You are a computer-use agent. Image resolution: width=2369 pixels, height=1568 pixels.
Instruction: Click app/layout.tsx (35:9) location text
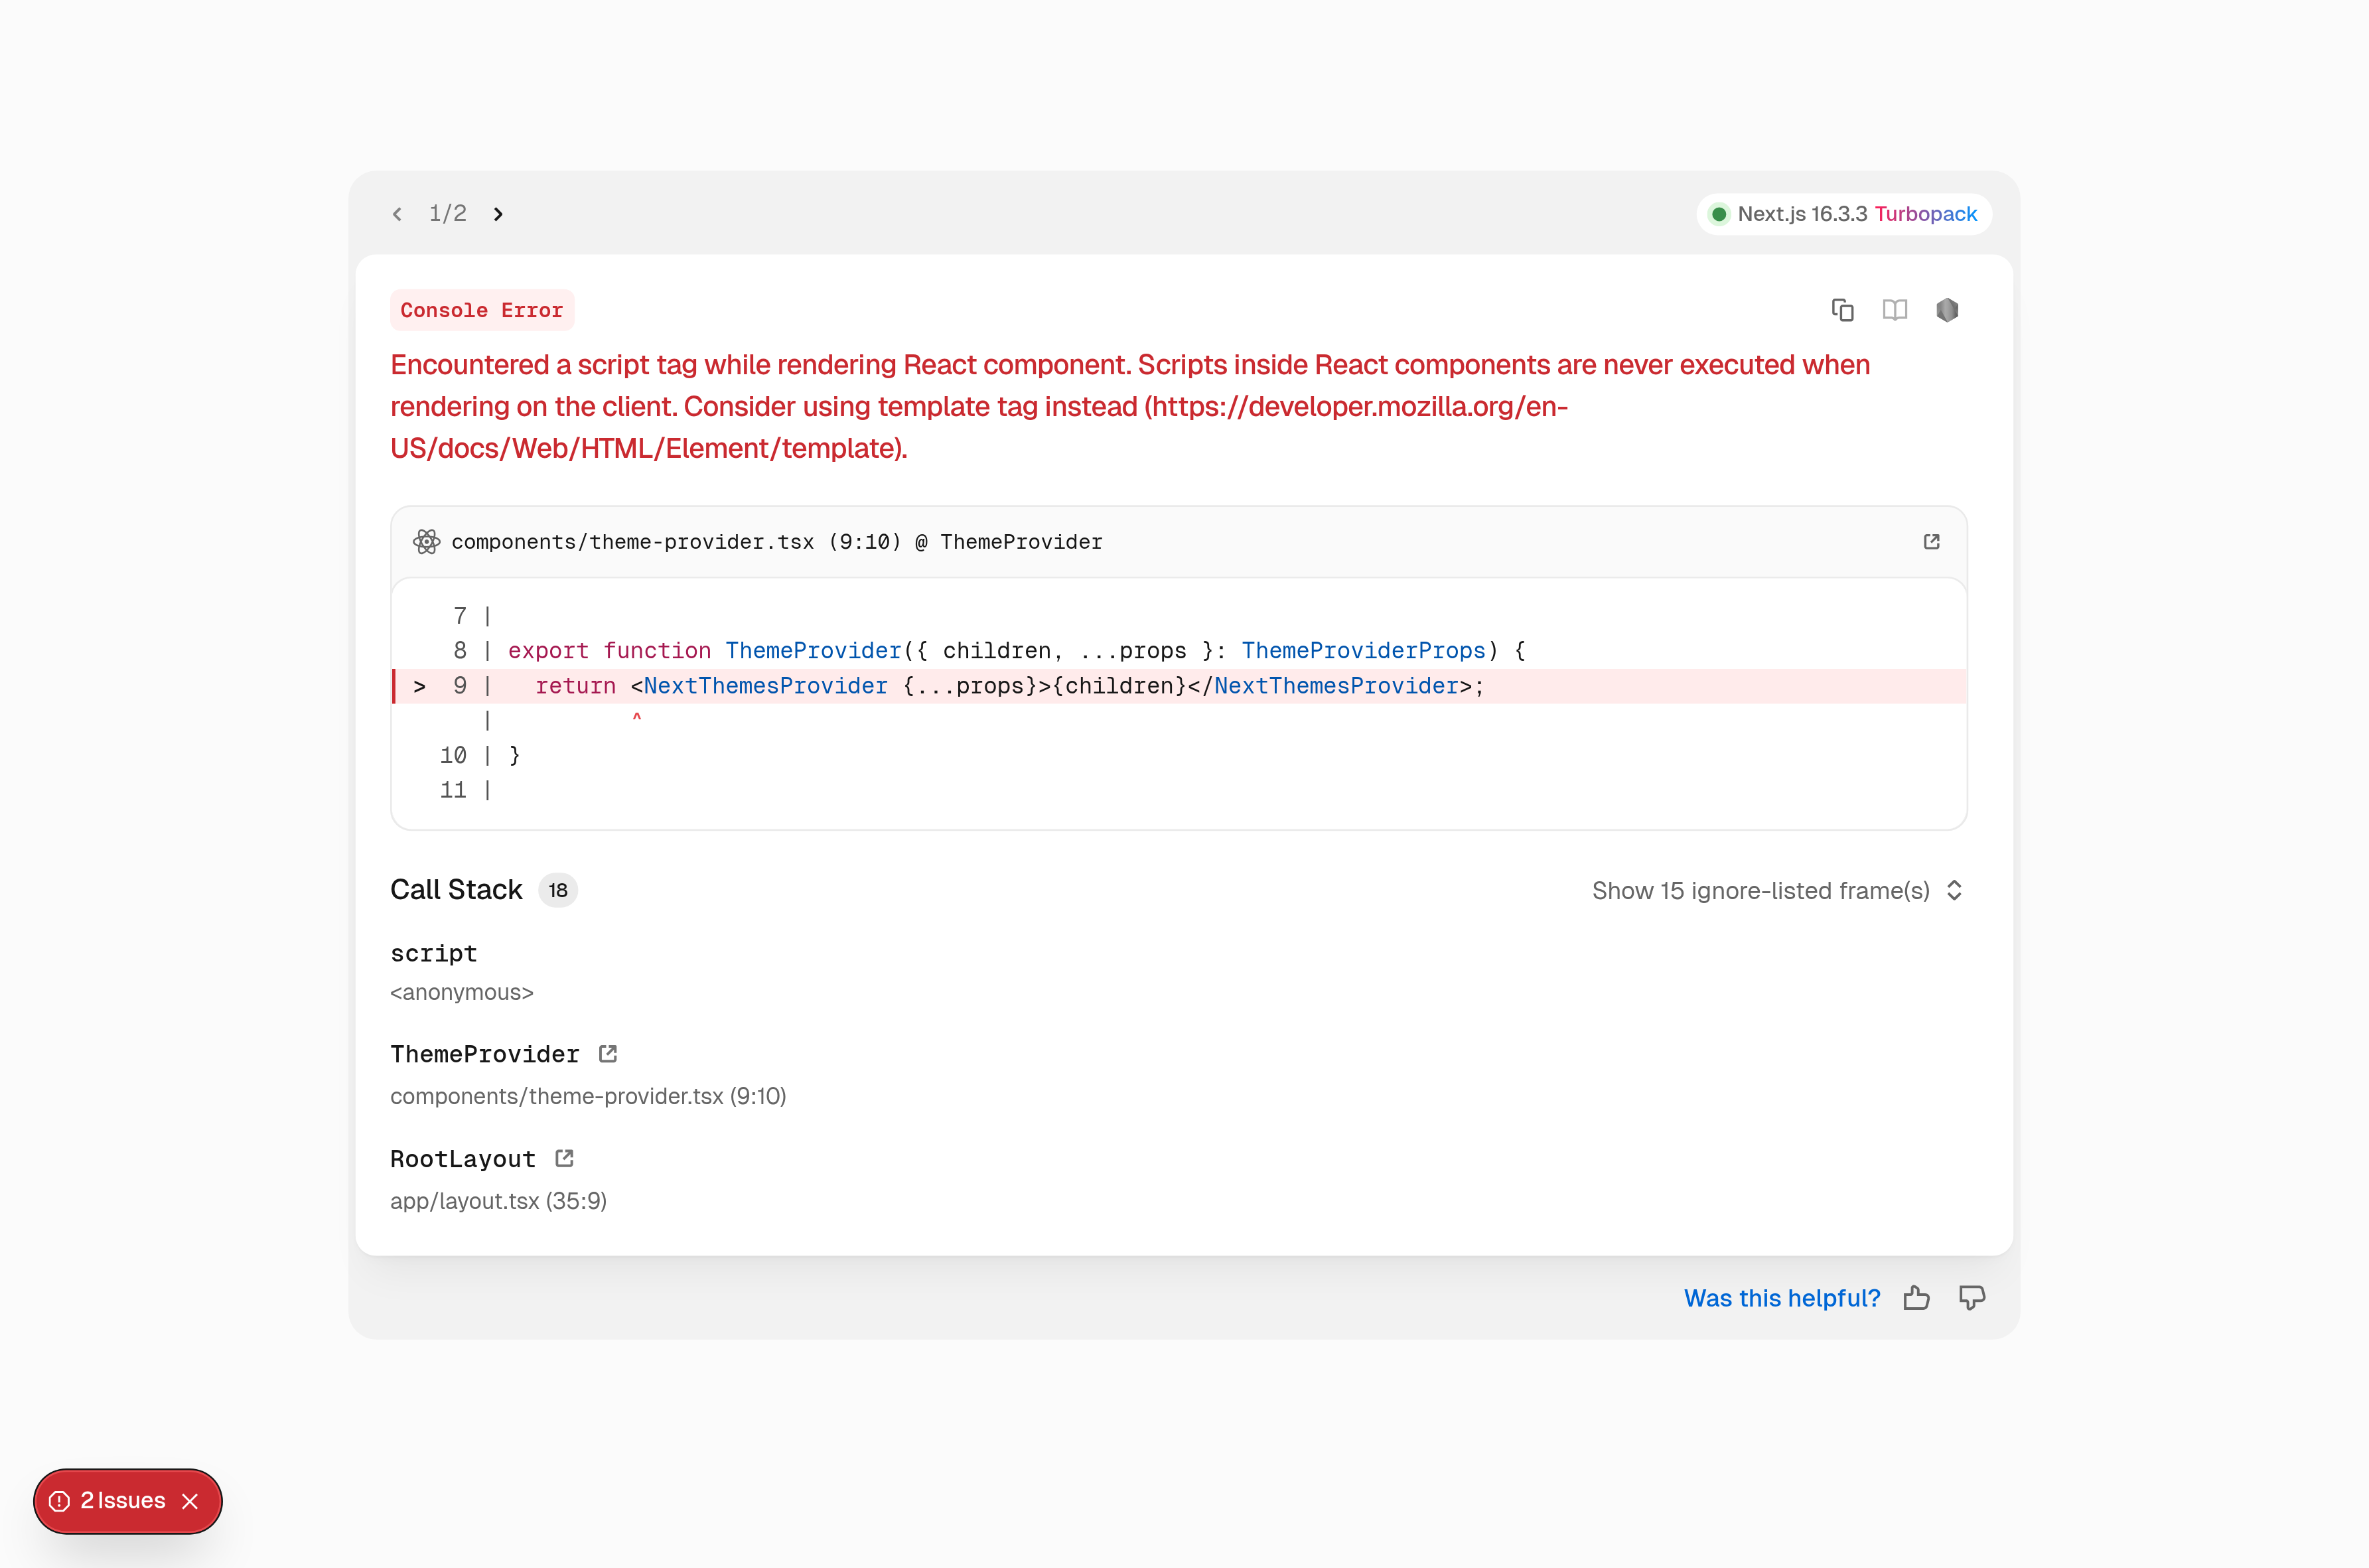(498, 1201)
